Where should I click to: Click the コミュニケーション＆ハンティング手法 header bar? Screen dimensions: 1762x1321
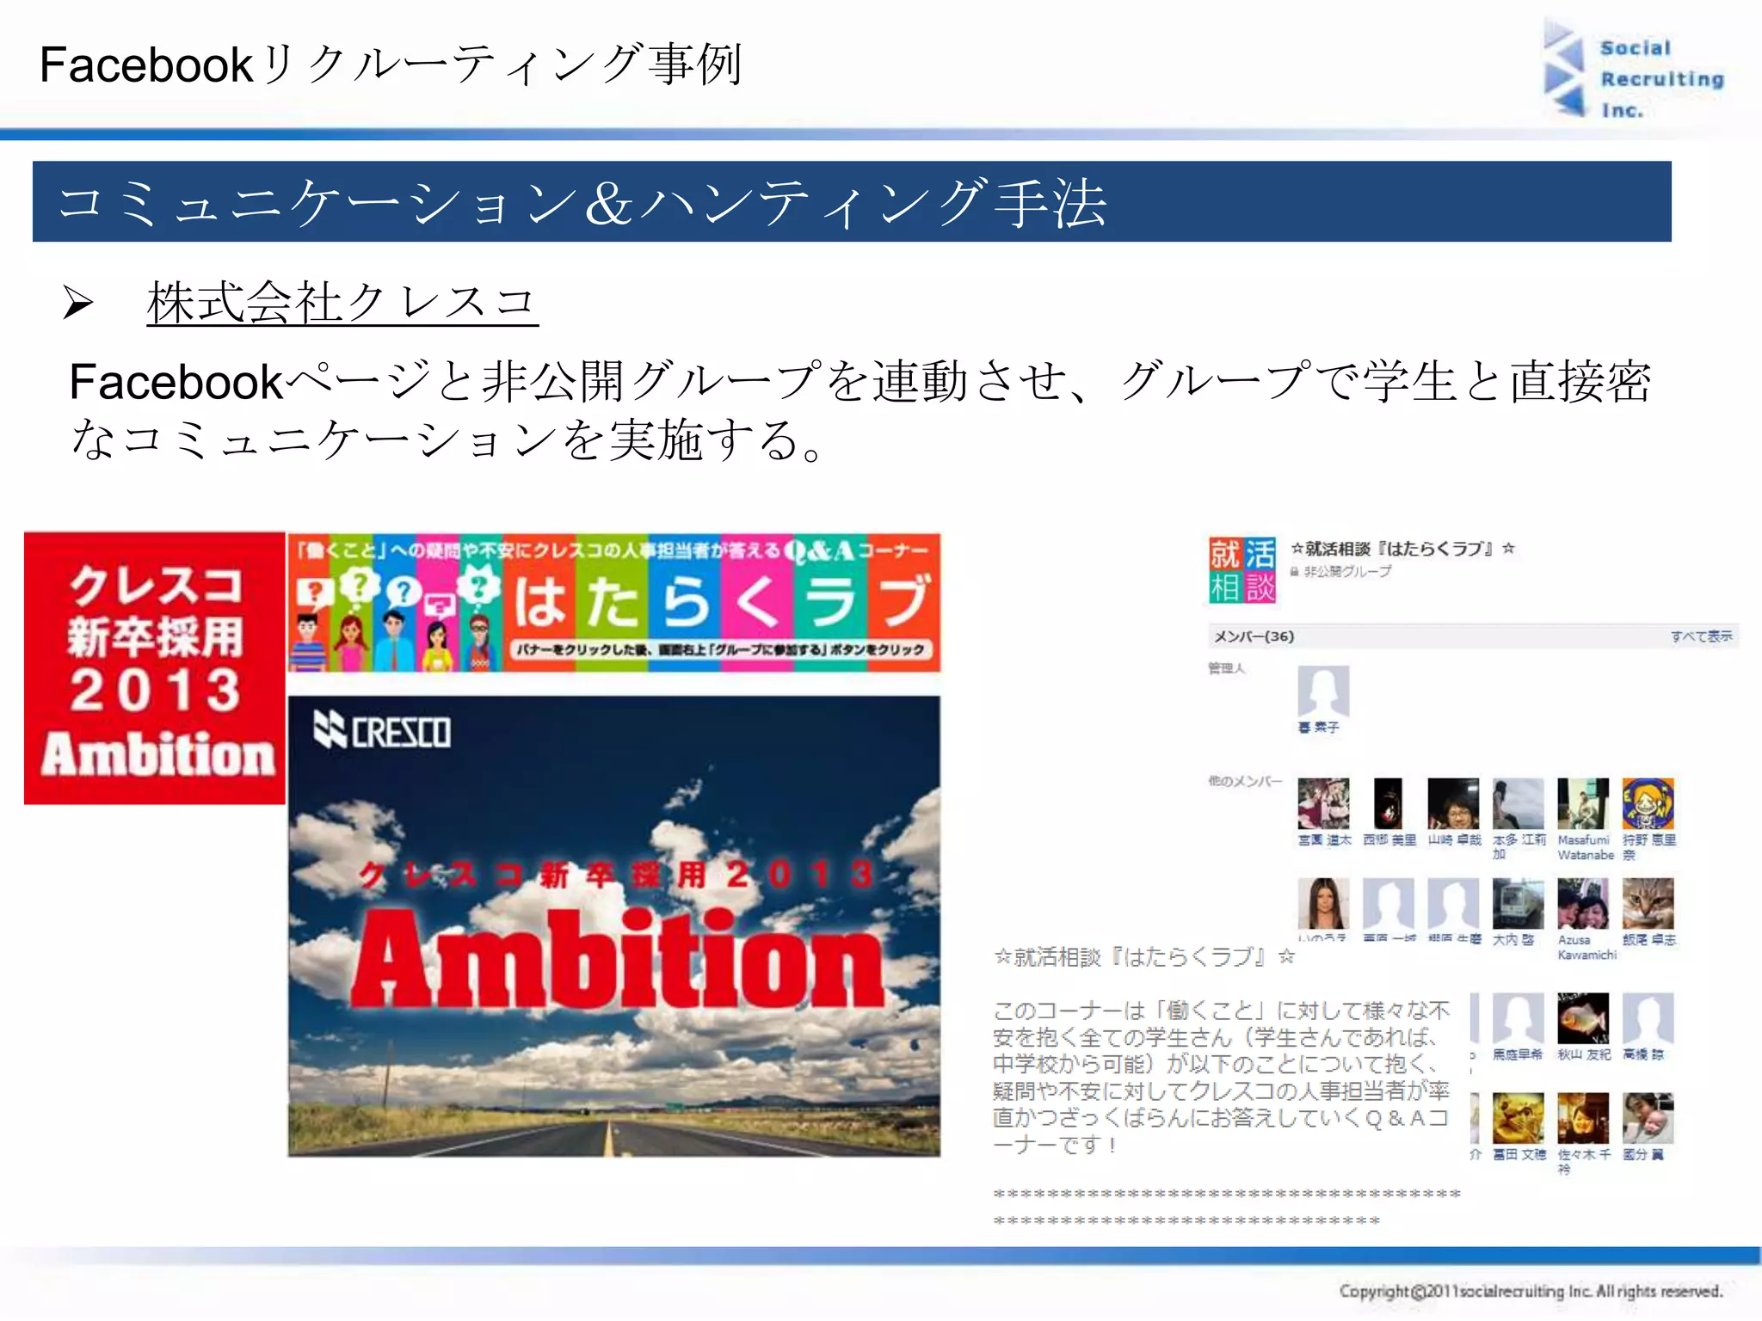tap(852, 201)
